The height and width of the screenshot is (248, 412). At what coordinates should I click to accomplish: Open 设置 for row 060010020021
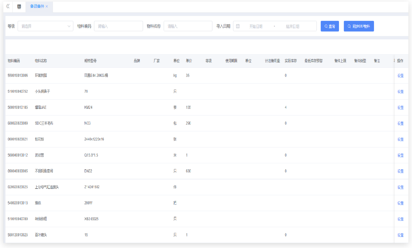[x=400, y=140]
